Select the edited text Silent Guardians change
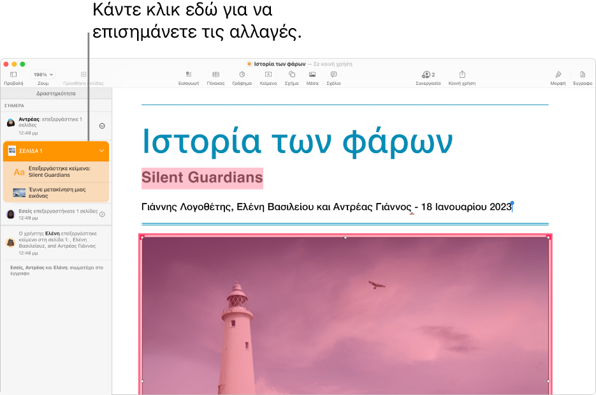596x395 pixels. (56, 172)
